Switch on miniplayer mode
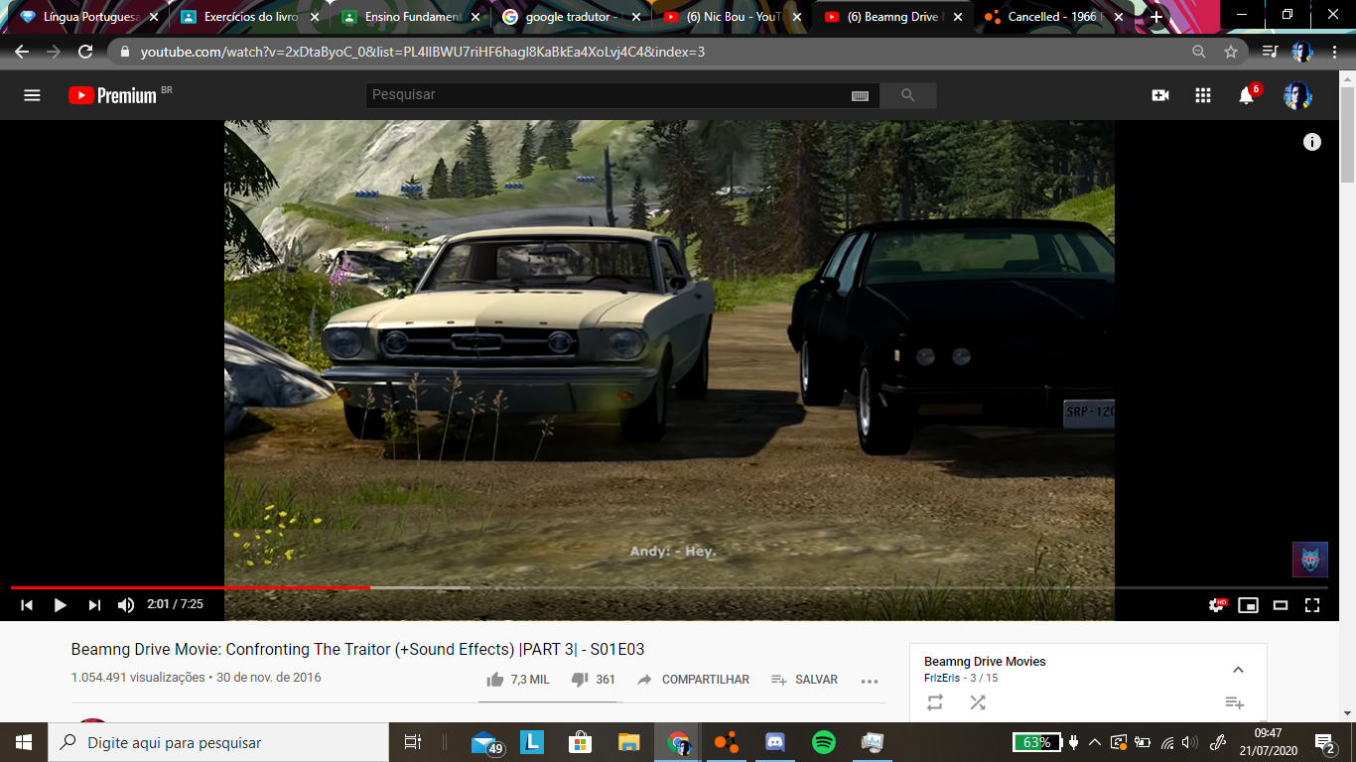This screenshot has height=762, width=1356. tap(1248, 604)
